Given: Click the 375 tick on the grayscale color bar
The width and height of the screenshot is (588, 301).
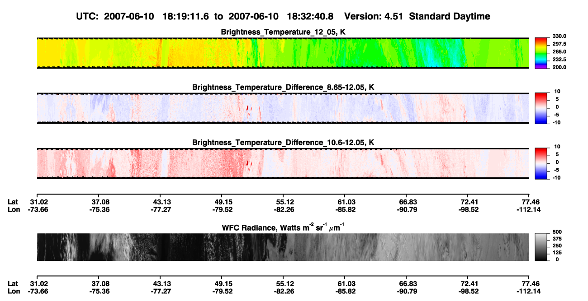Looking at the screenshot, I should point(556,238).
